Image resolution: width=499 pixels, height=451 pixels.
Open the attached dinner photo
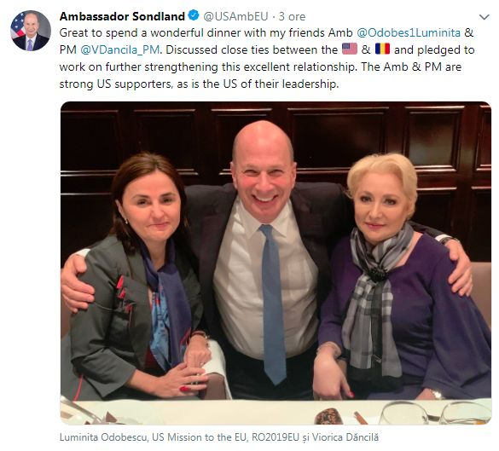[276, 263]
